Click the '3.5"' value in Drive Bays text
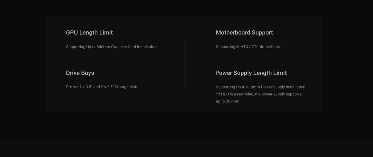 point(89,87)
